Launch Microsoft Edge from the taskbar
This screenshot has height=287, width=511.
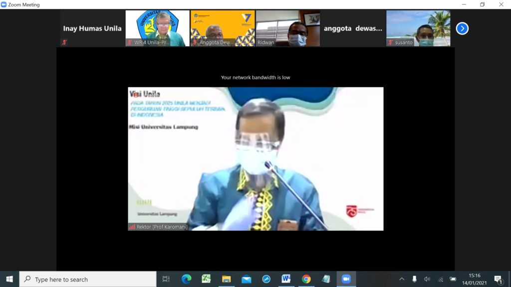coord(186,279)
